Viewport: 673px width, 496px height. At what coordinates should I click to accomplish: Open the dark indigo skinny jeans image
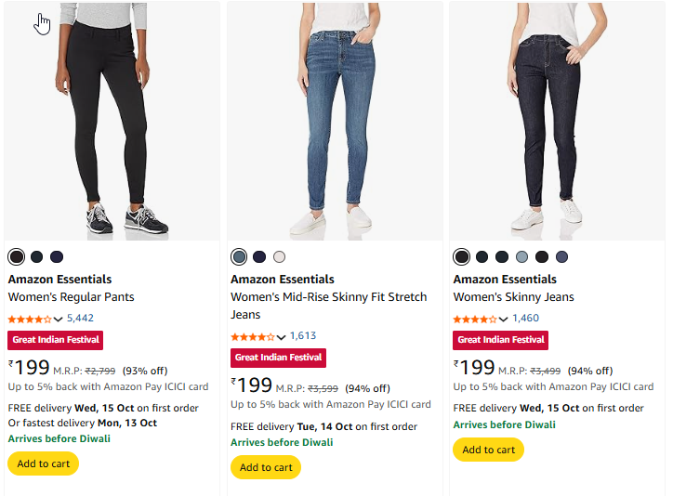(557, 121)
